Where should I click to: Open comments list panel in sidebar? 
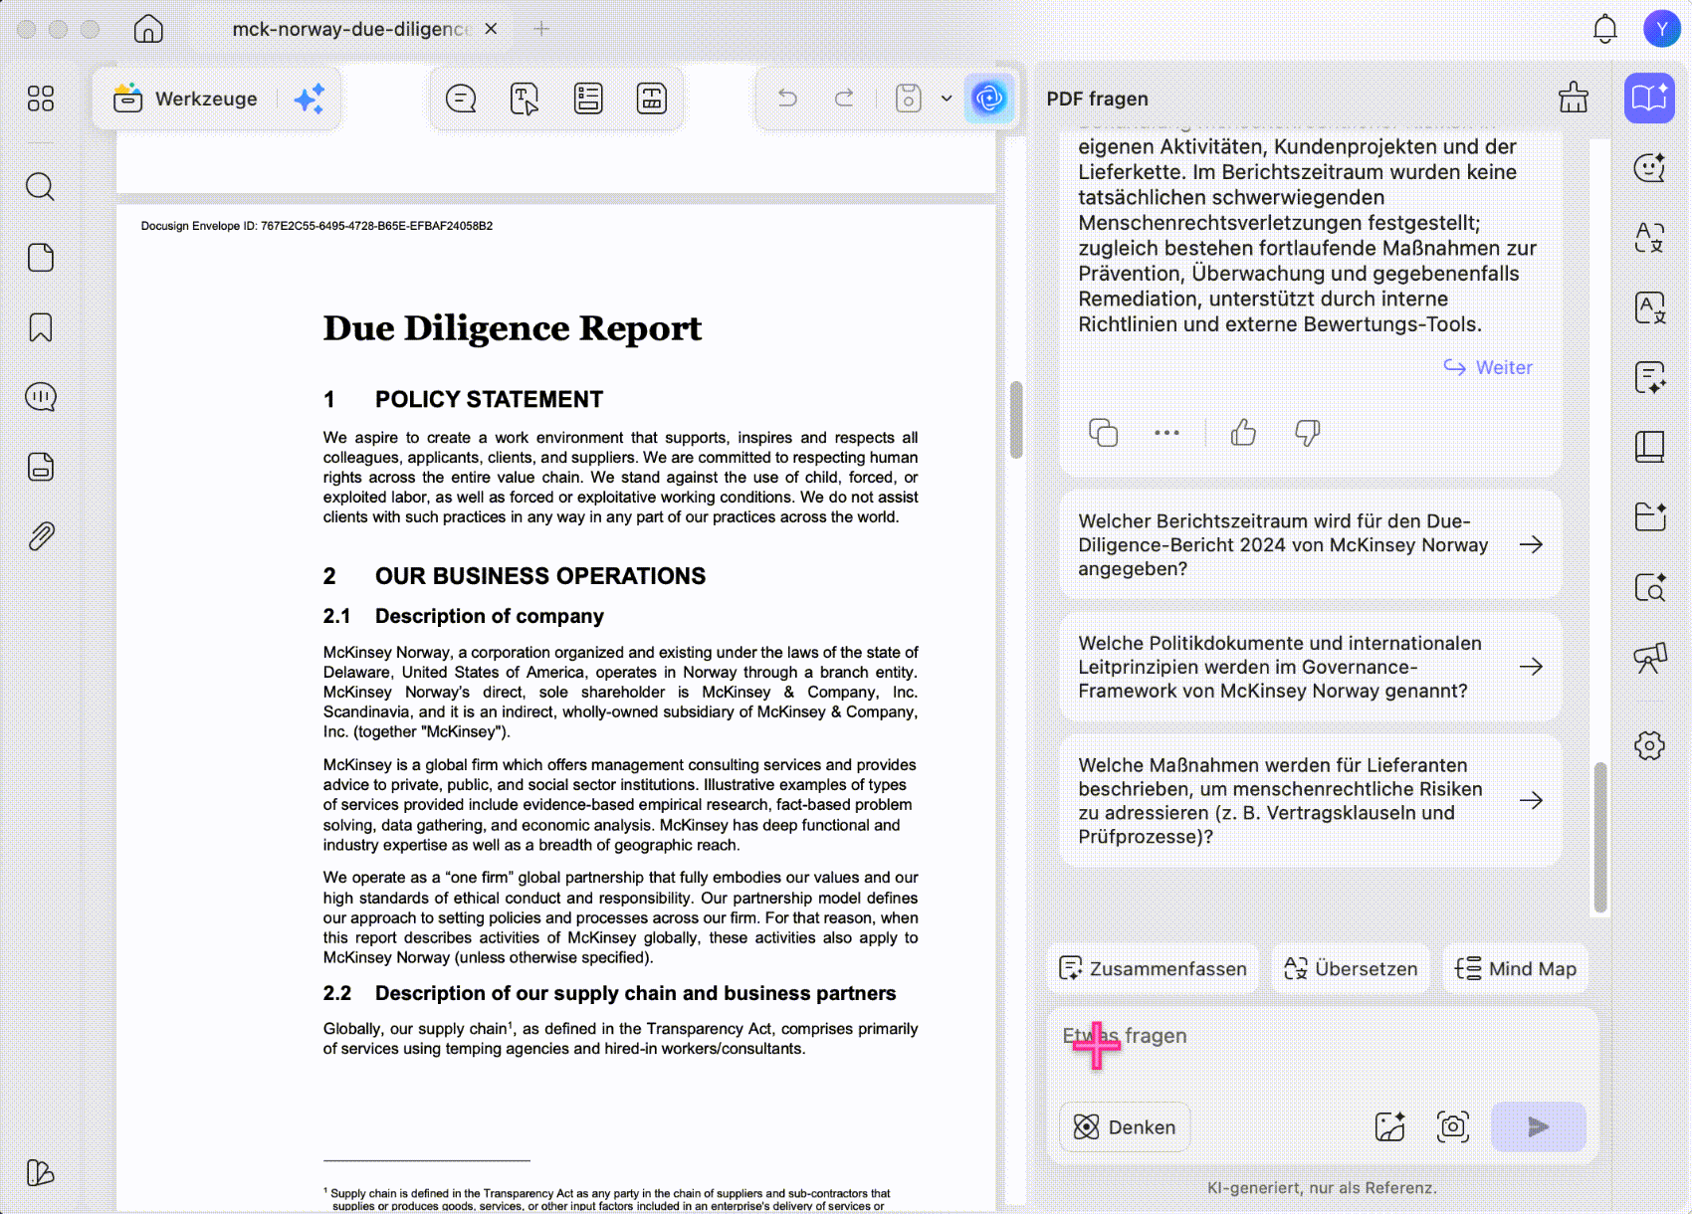(x=41, y=397)
